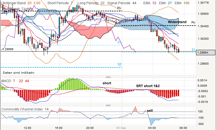Click the -0.0018 MACD scale value
Image resolution: width=217 pixels, height=130 pixels.
click(x=202, y=102)
